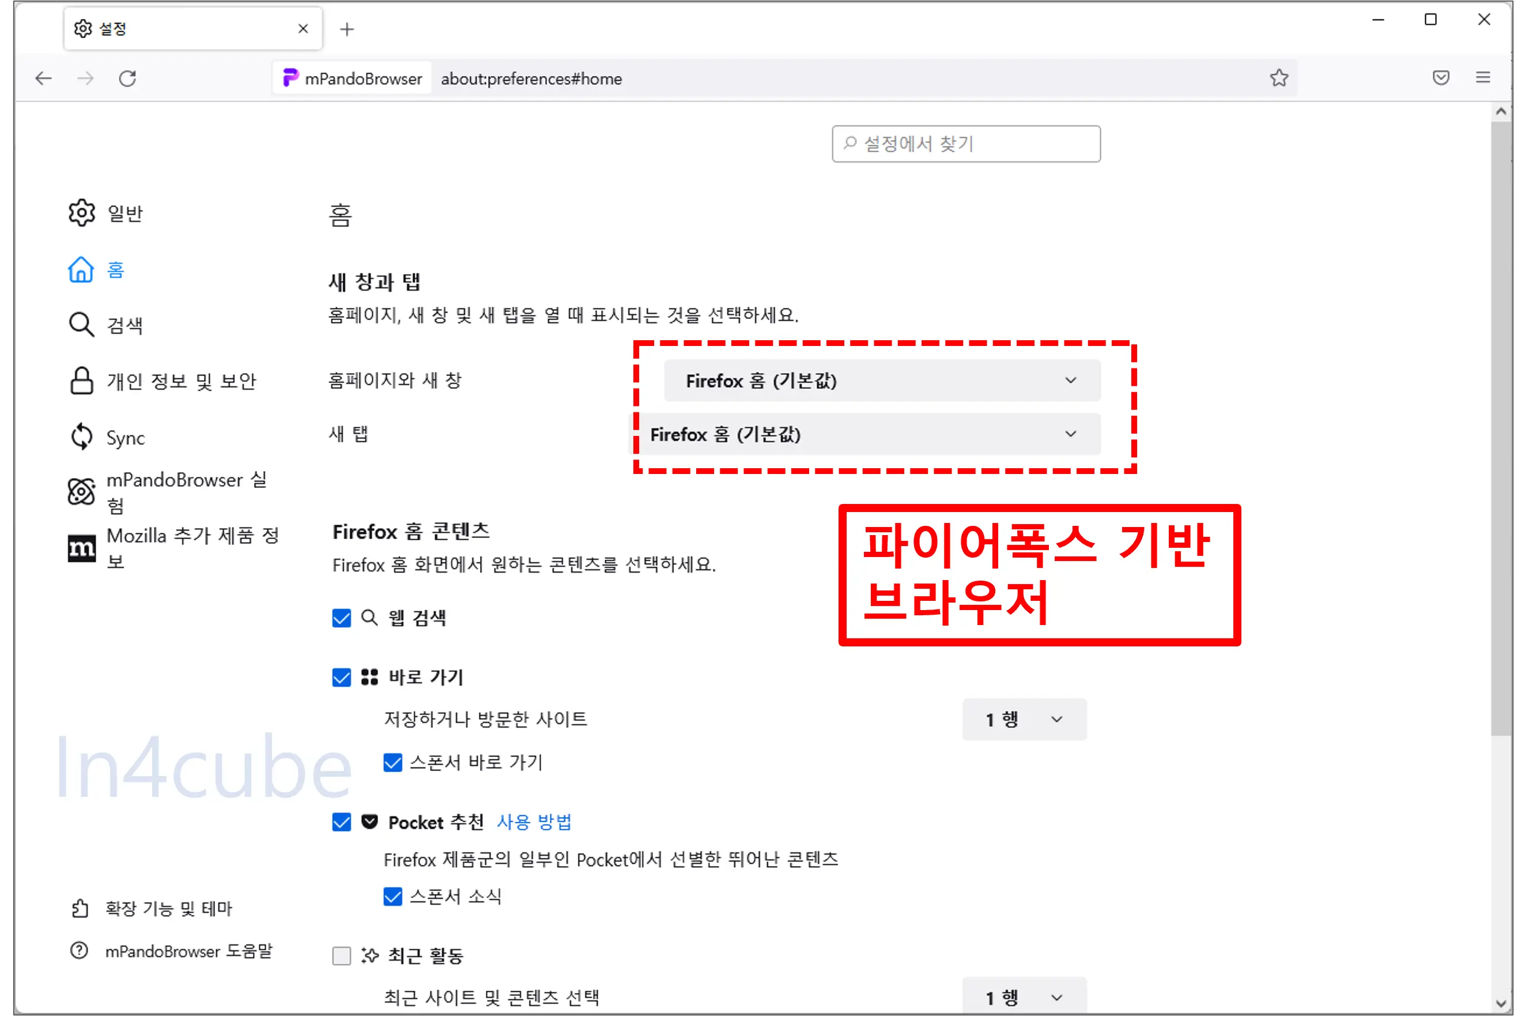This screenshot has width=1514, height=1016.
Task: Open a new tab with plus button
Action: pos(346,29)
